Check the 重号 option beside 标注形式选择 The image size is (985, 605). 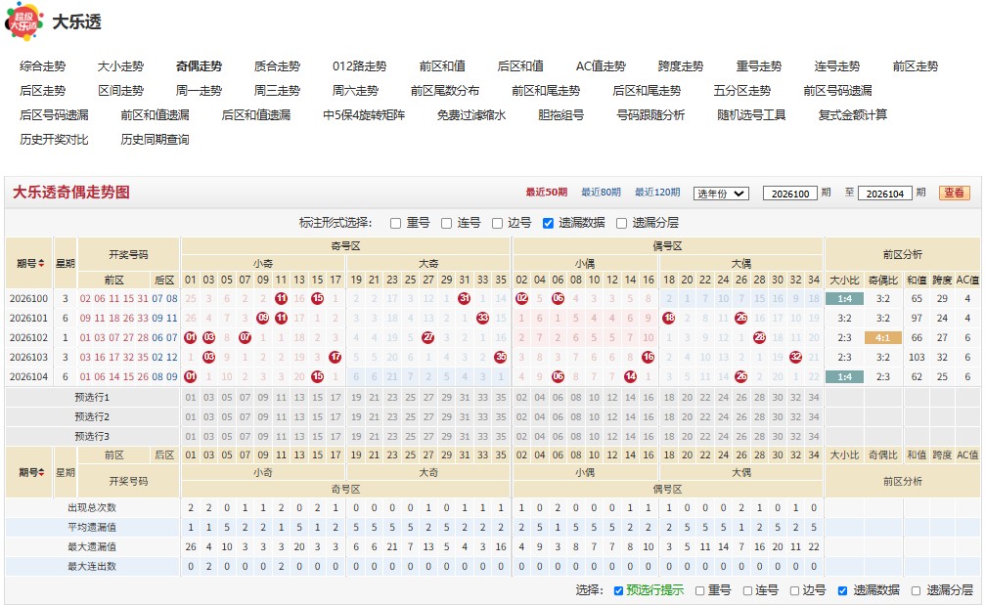[396, 224]
